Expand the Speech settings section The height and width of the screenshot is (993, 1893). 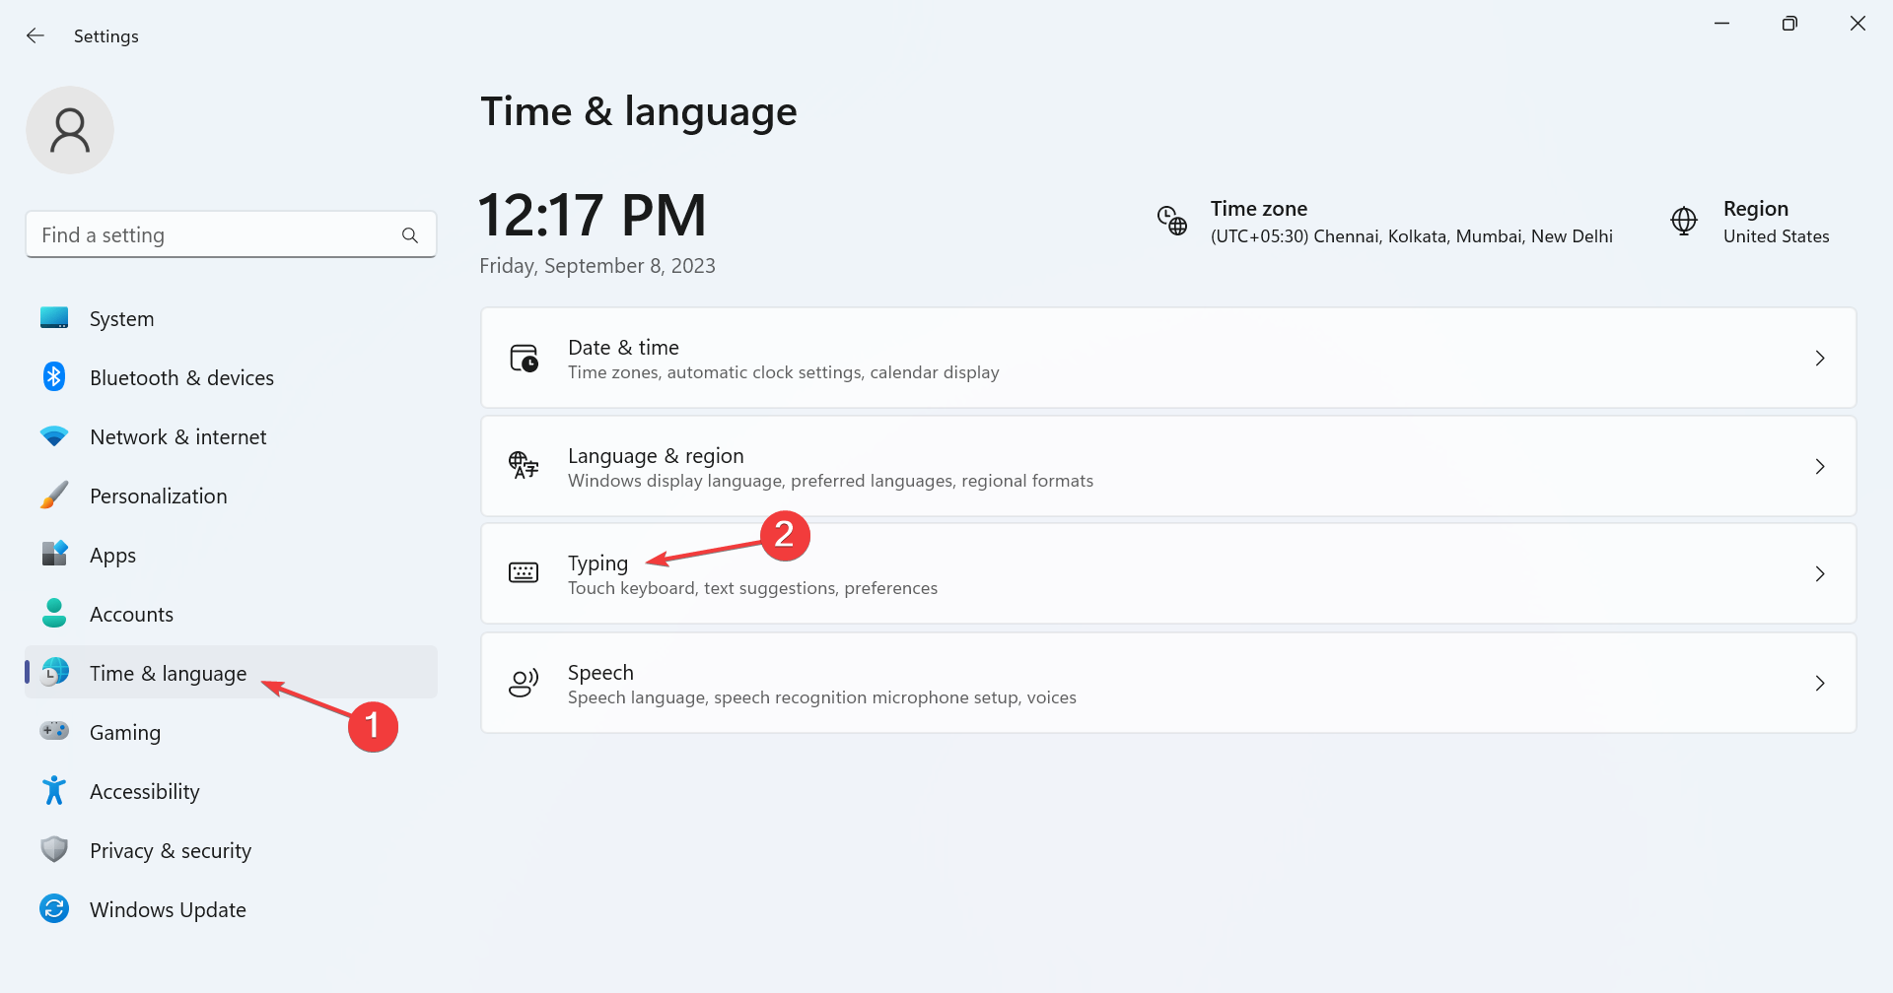point(1167,682)
